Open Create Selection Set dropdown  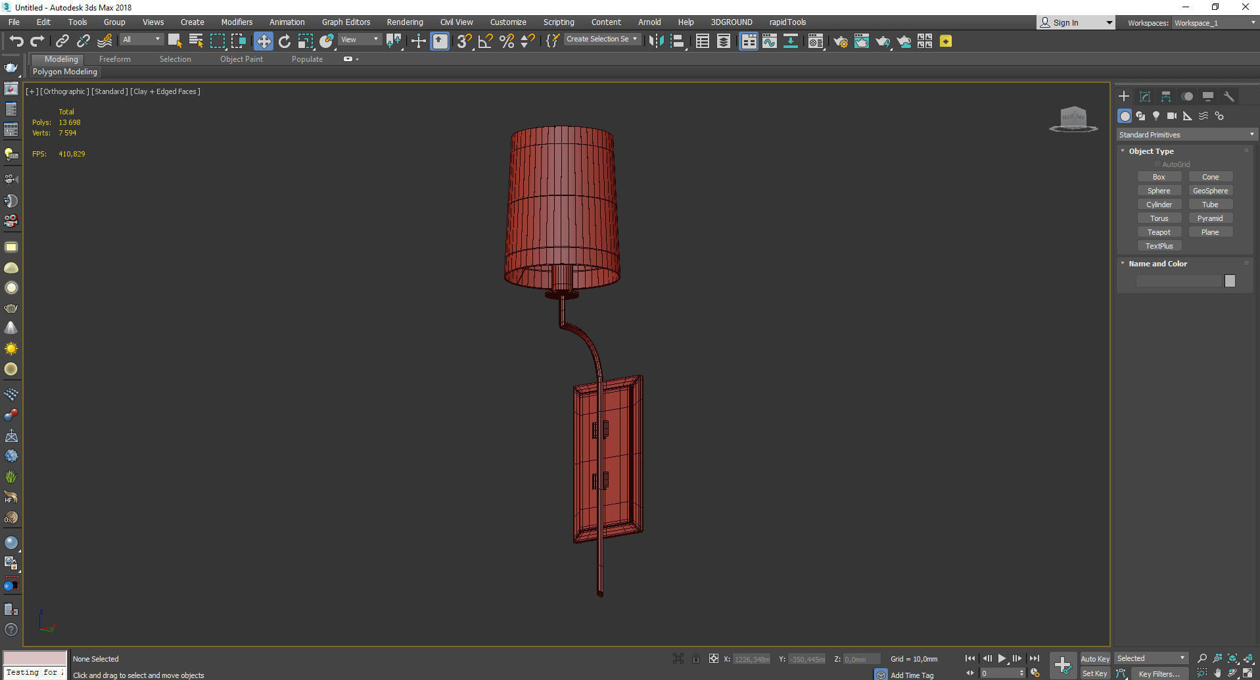point(601,39)
